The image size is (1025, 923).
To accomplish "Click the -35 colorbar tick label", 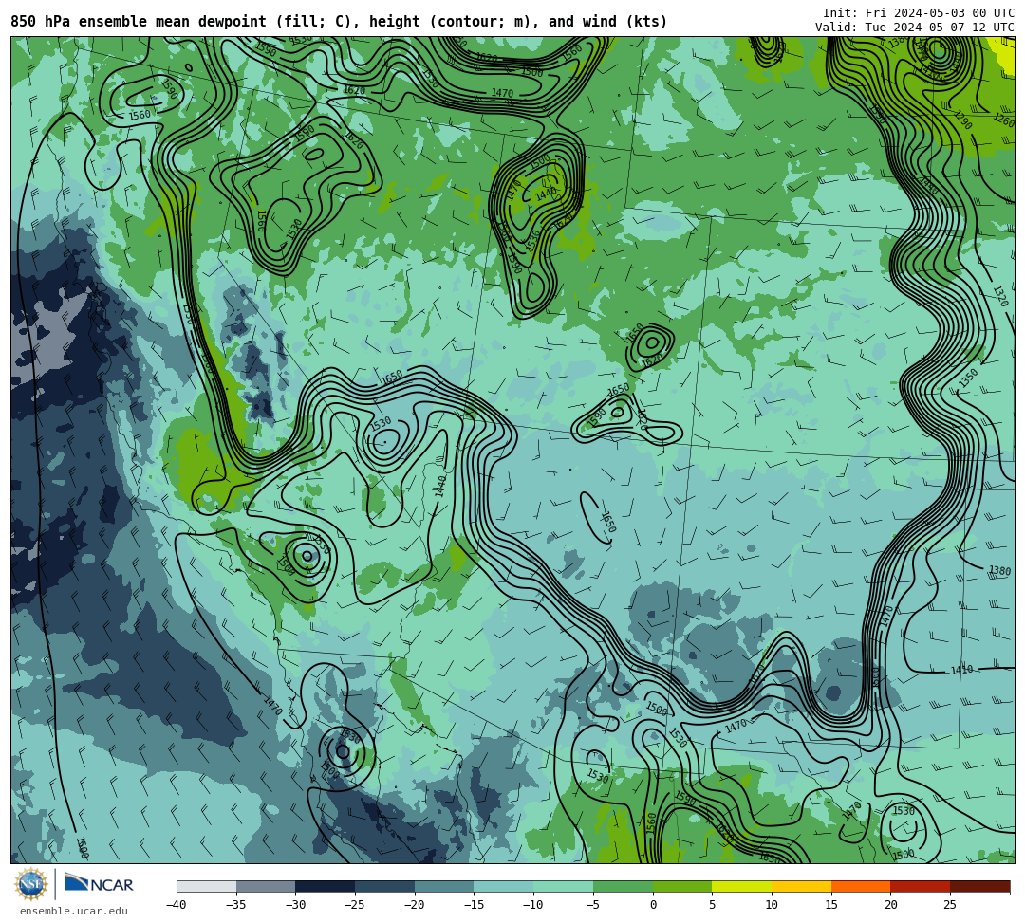I will point(235,905).
